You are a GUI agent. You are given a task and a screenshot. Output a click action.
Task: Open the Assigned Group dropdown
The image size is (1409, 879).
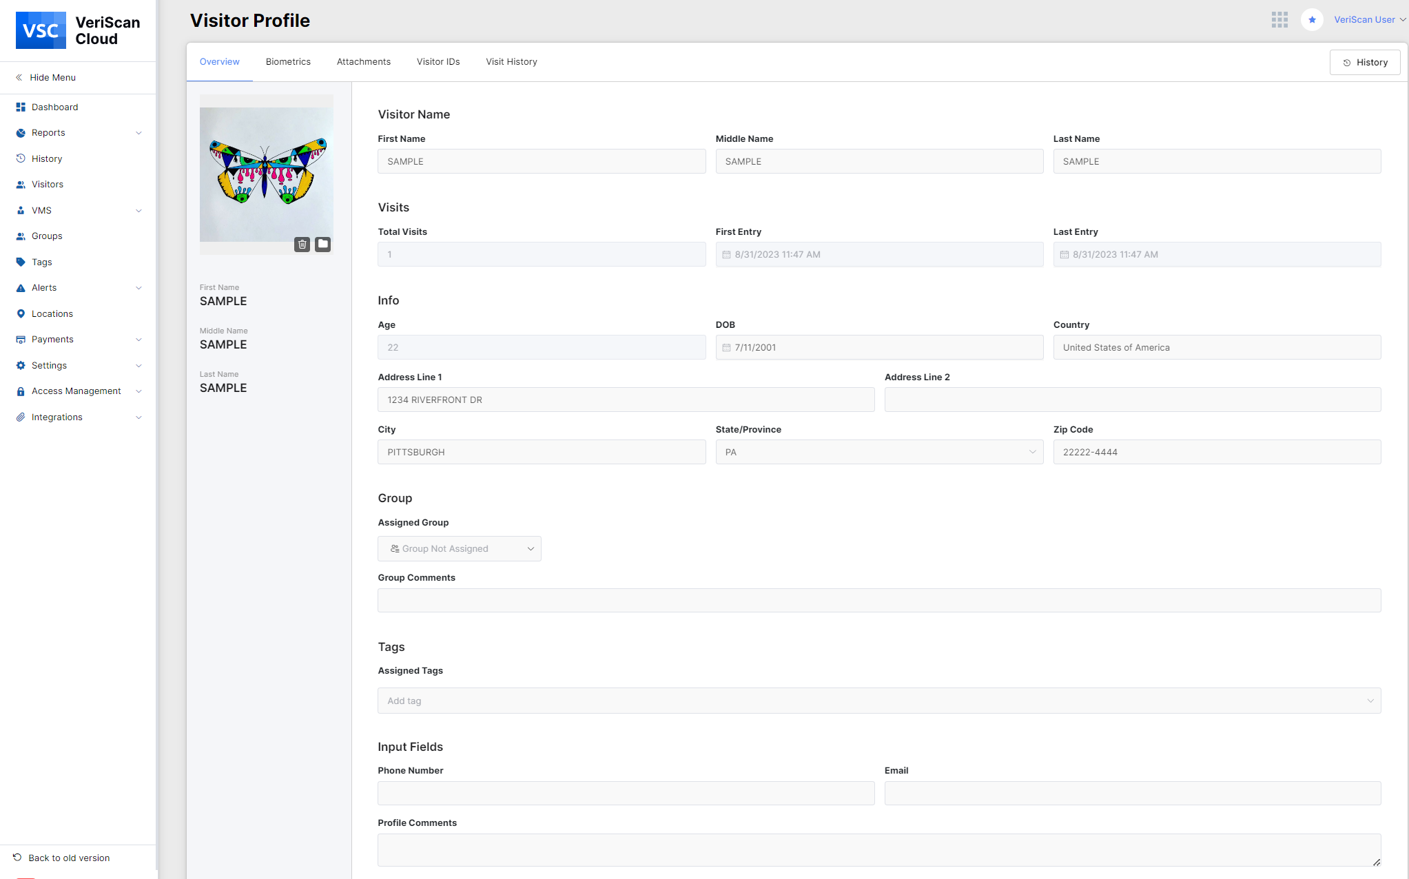pyautogui.click(x=460, y=548)
